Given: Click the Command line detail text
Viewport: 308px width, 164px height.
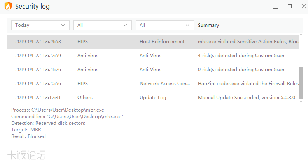Looking at the screenshot, I should point(67,117).
